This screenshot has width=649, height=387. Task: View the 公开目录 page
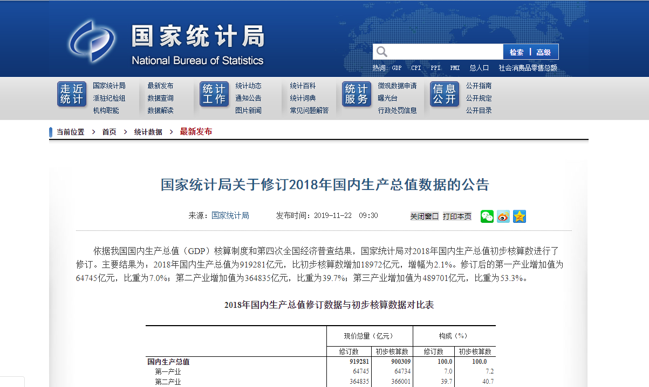click(479, 110)
